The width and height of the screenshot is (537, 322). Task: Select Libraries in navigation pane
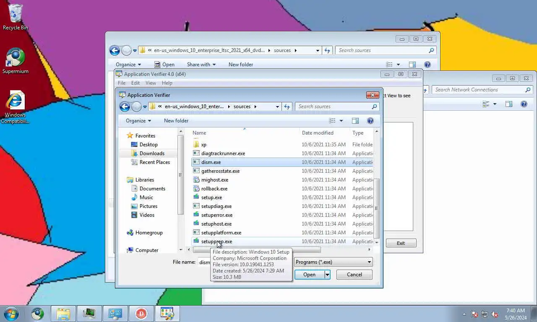point(145,180)
